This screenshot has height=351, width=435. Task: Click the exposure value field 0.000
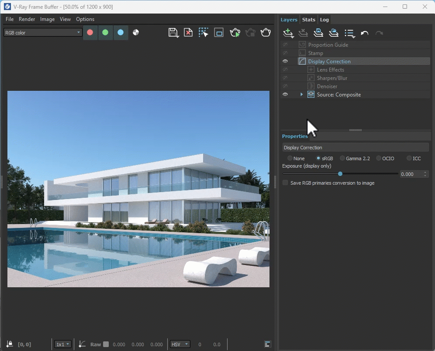pyautogui.click(x=411, y=174)
